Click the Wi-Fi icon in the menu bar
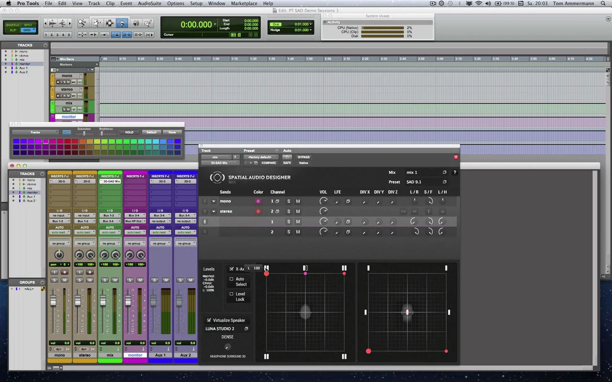The image size is (612, 382). point(479,3)
